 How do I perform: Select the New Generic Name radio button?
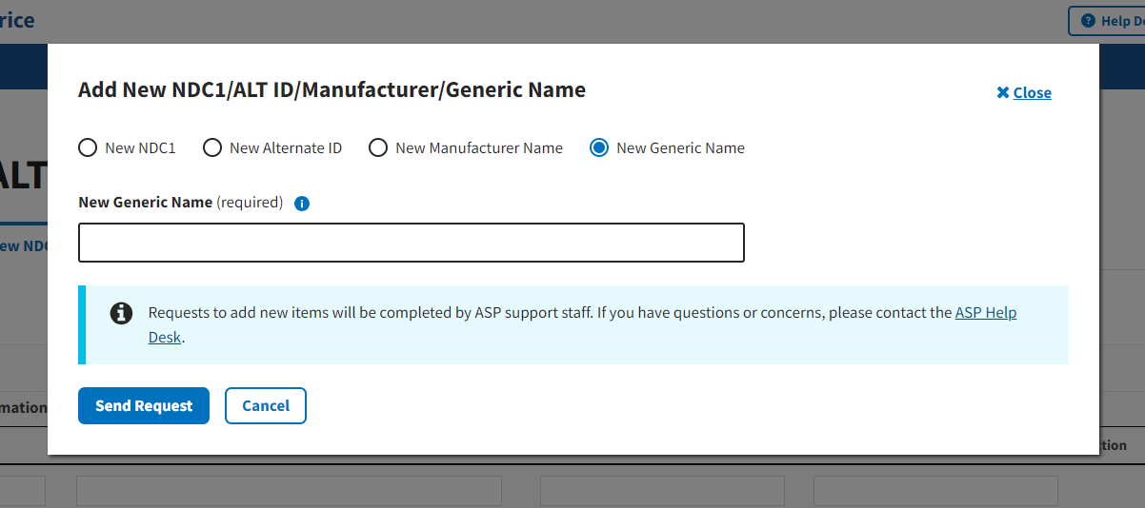[x=599, y=147]
